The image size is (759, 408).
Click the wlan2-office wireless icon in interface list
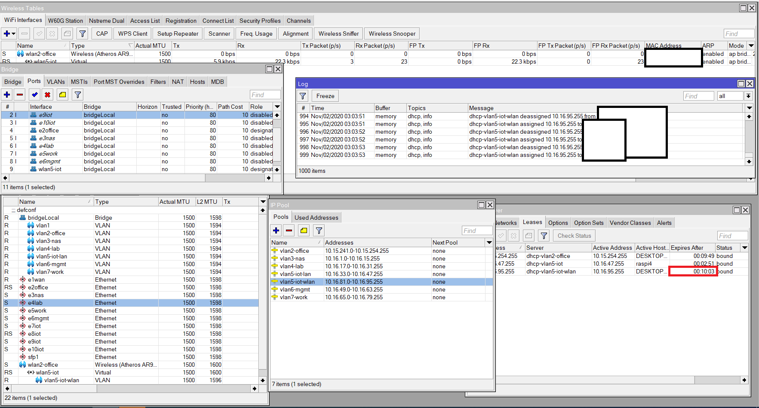(x=23, y=365)
